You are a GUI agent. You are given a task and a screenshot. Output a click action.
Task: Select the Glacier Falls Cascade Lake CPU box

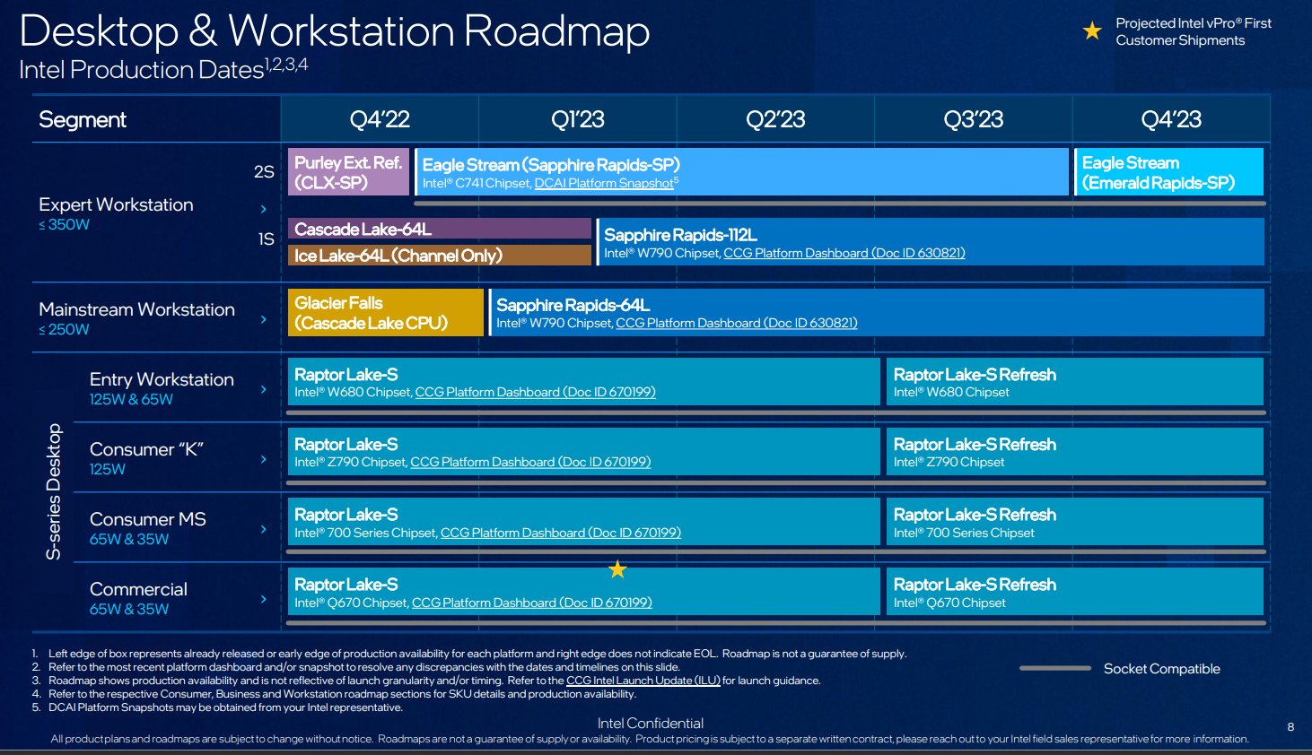click(x=385, y=313)
